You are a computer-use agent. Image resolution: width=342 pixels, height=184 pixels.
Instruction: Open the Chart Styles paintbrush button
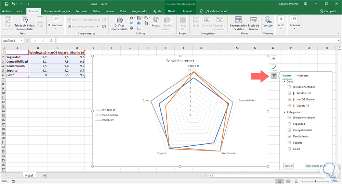pos(274,67)
